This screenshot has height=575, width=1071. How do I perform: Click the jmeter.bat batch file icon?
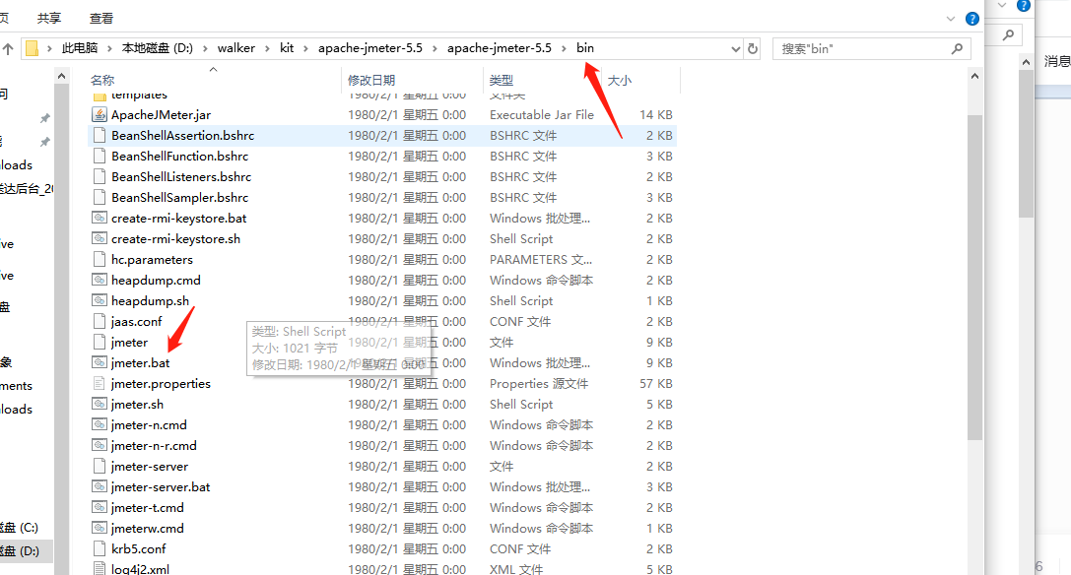pos(100,363)
